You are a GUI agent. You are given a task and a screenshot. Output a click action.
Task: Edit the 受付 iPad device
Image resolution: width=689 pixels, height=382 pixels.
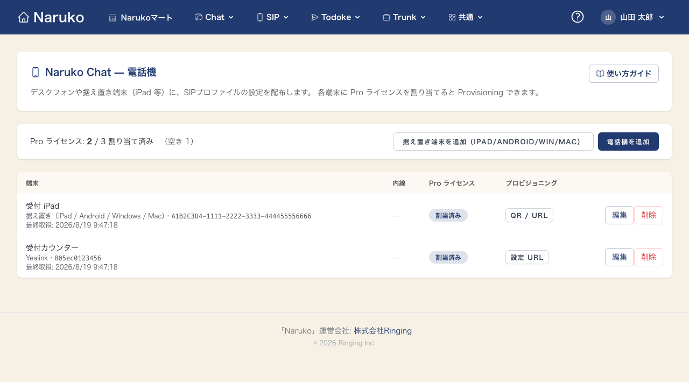tap(620, 215)
